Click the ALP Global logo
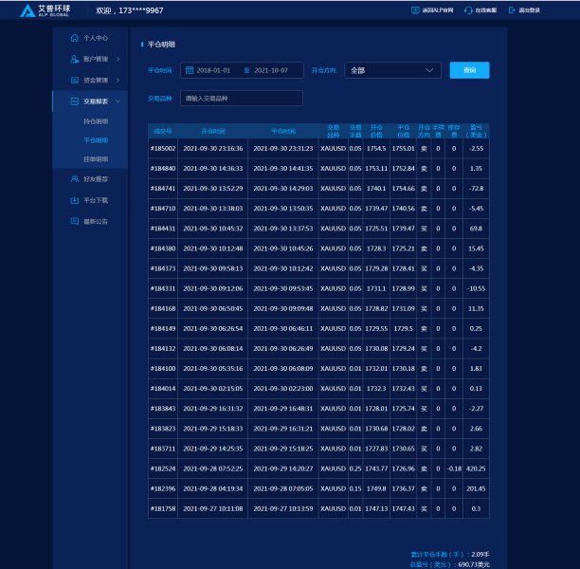 (45, 10)
